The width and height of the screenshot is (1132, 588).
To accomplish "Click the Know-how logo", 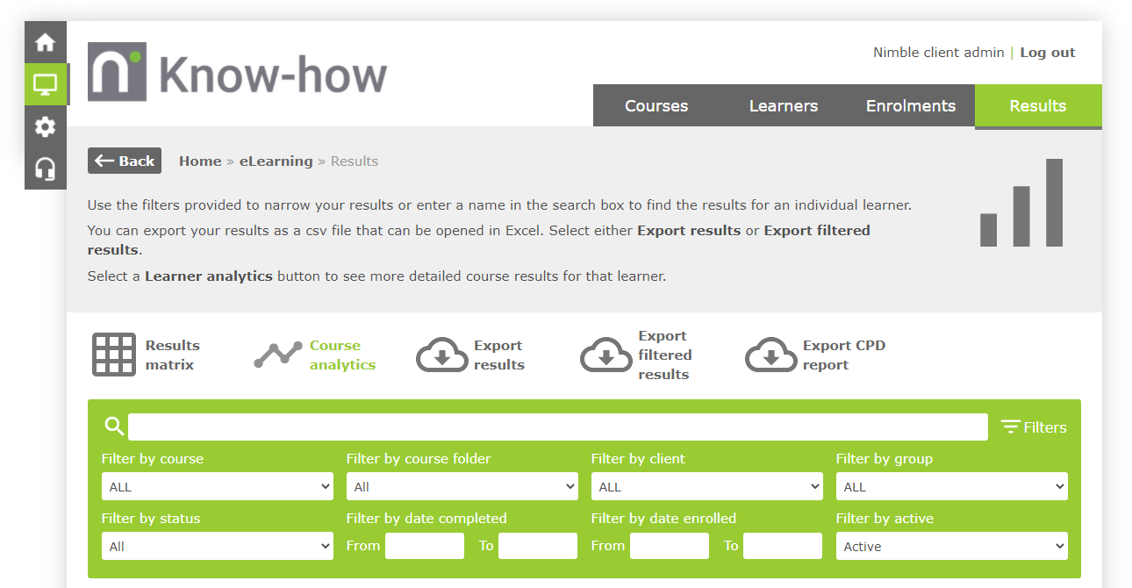I will point(237,72).
